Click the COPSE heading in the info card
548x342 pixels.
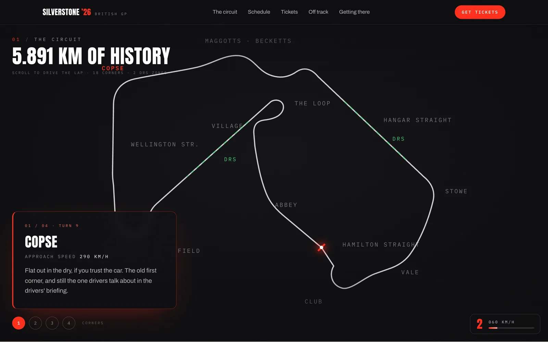tap(41, 242)
